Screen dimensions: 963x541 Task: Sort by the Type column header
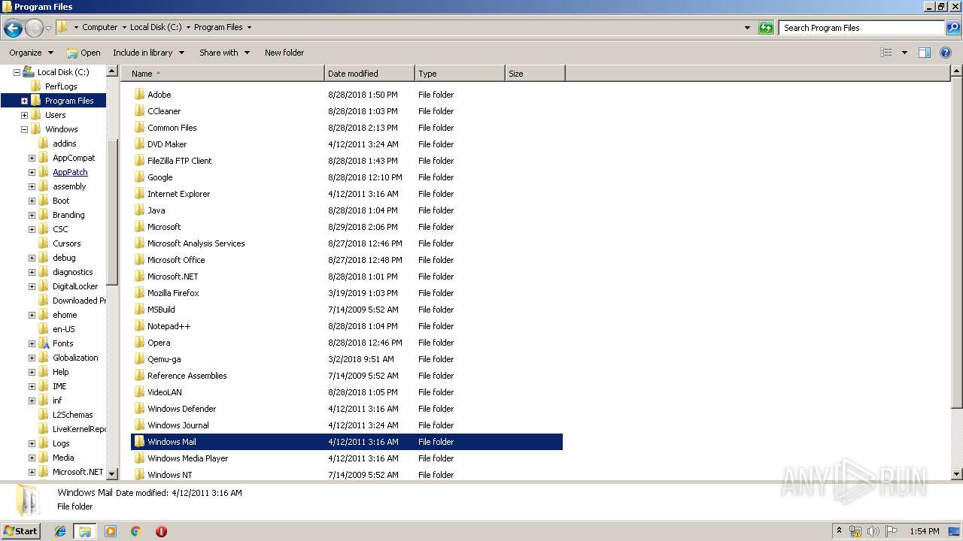(460, 74)
